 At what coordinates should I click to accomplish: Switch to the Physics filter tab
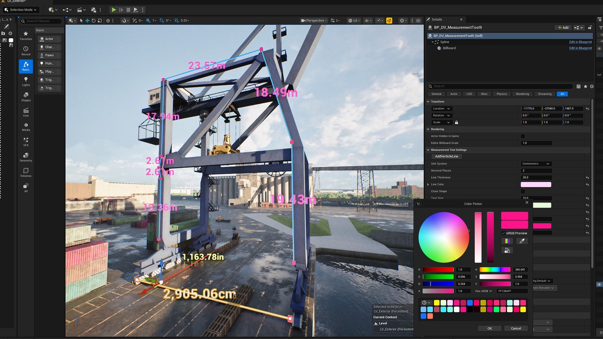(x=502, y=94)
